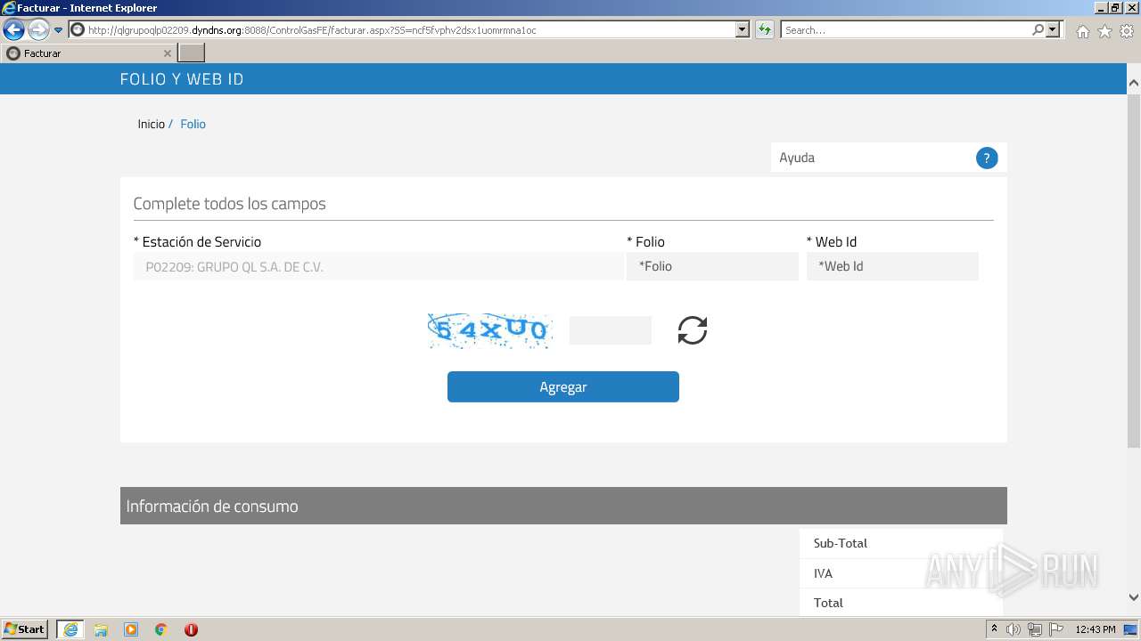Viewport: 1141px width, 641px height.
Task: Expand the address bar dropdown
Action: [x=743, y=29]
